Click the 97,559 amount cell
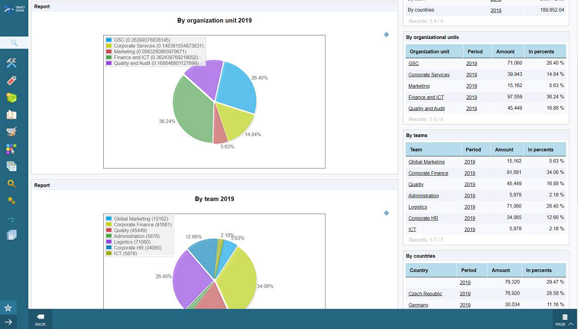Viewport: 578px width, 329px height. (515, 97)
